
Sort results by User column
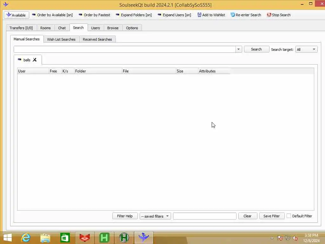(x=33, y=71)
